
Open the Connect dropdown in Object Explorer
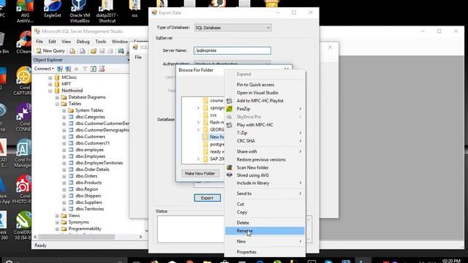44,69
